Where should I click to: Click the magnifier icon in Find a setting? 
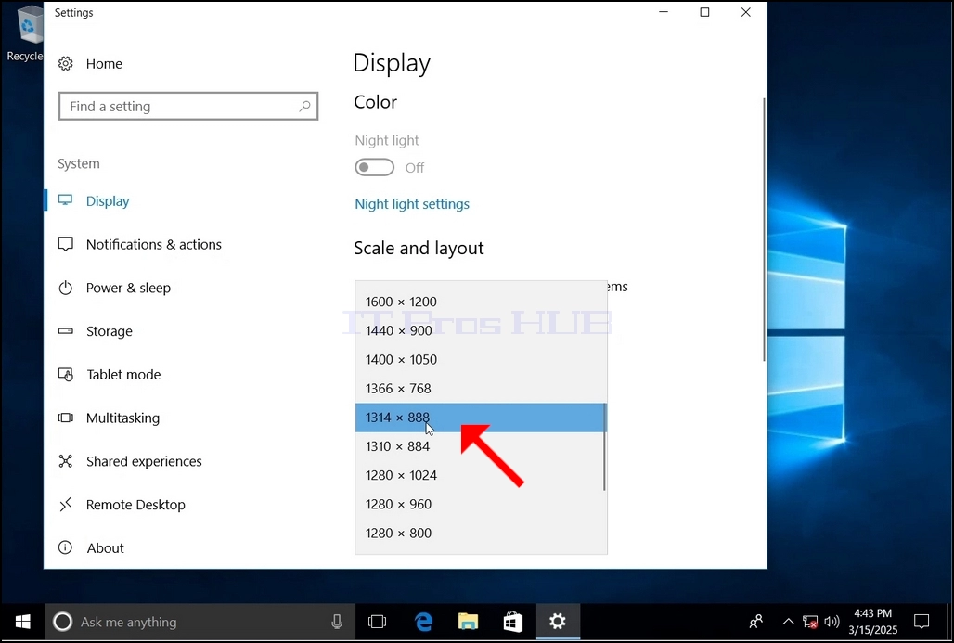[304, 107]
